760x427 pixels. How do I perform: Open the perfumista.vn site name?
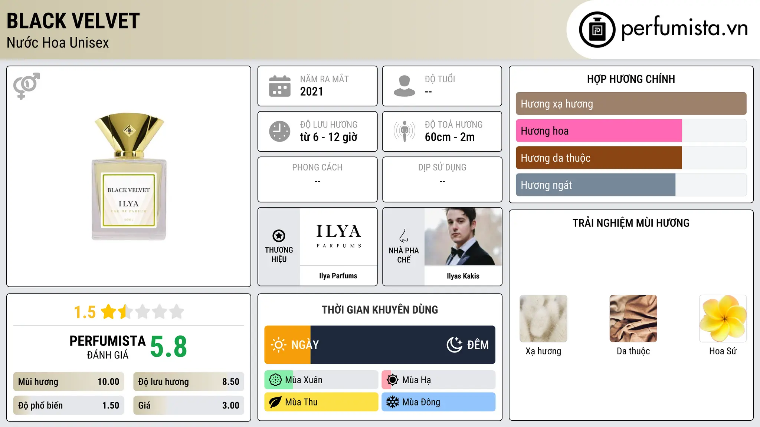[684, 28]
